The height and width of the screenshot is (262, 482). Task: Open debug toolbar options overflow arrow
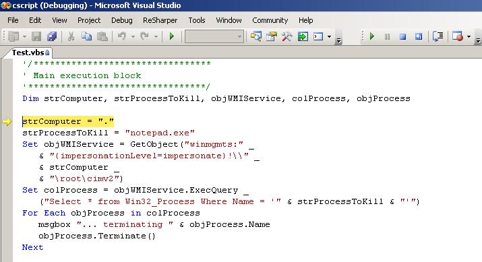(479, 37)
